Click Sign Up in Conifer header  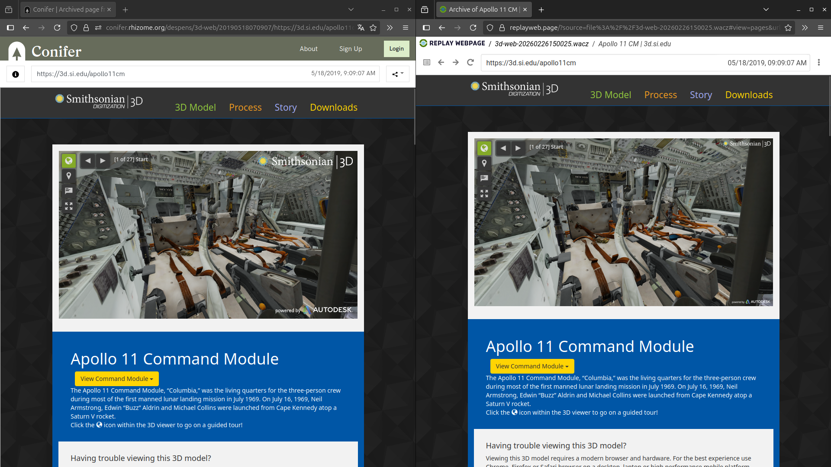pos(351,49)
